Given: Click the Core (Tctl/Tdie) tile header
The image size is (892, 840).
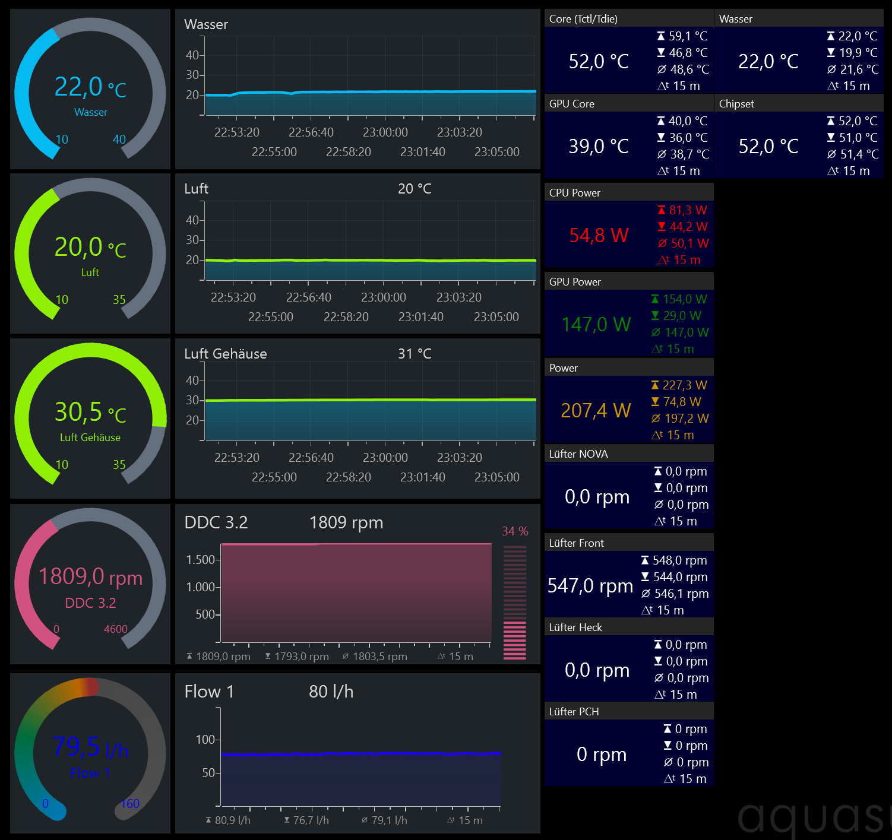Looking at the screenshot, I should click(629, 18).
